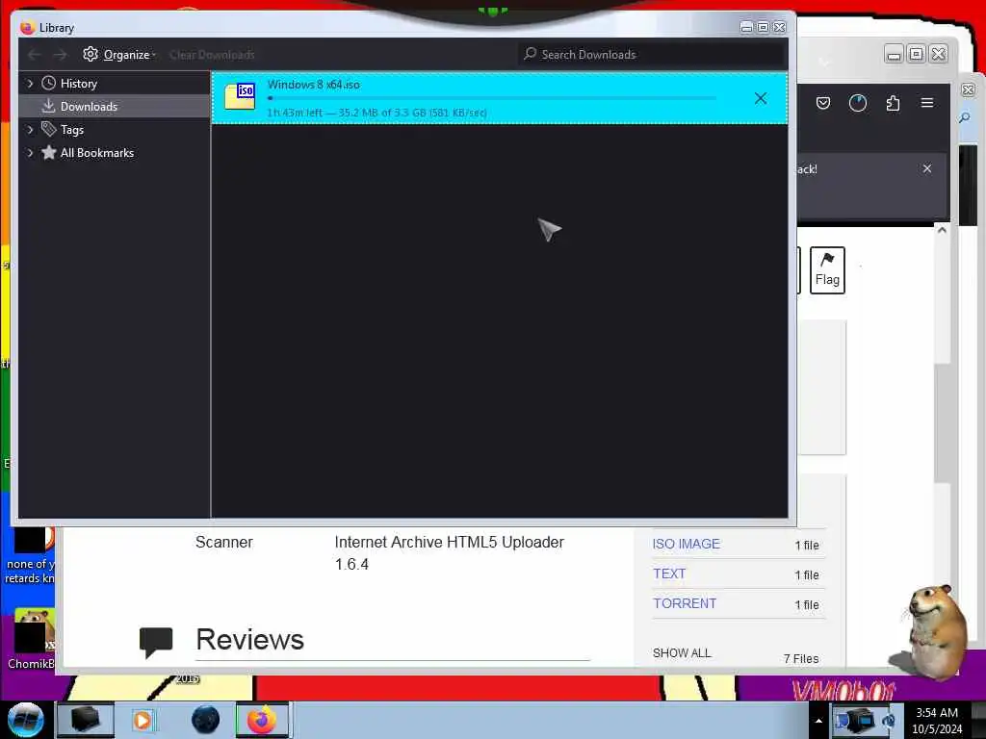Click the browser page scroll-up arrow
This screenshot has height=739, width=986.
[x=942, y=230]
